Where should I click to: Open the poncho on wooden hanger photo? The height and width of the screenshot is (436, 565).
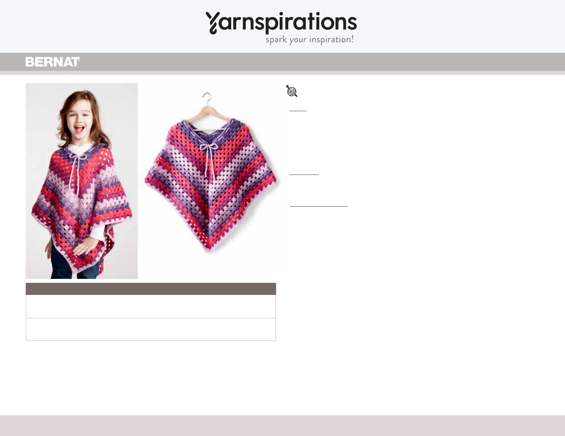(211, 177)
